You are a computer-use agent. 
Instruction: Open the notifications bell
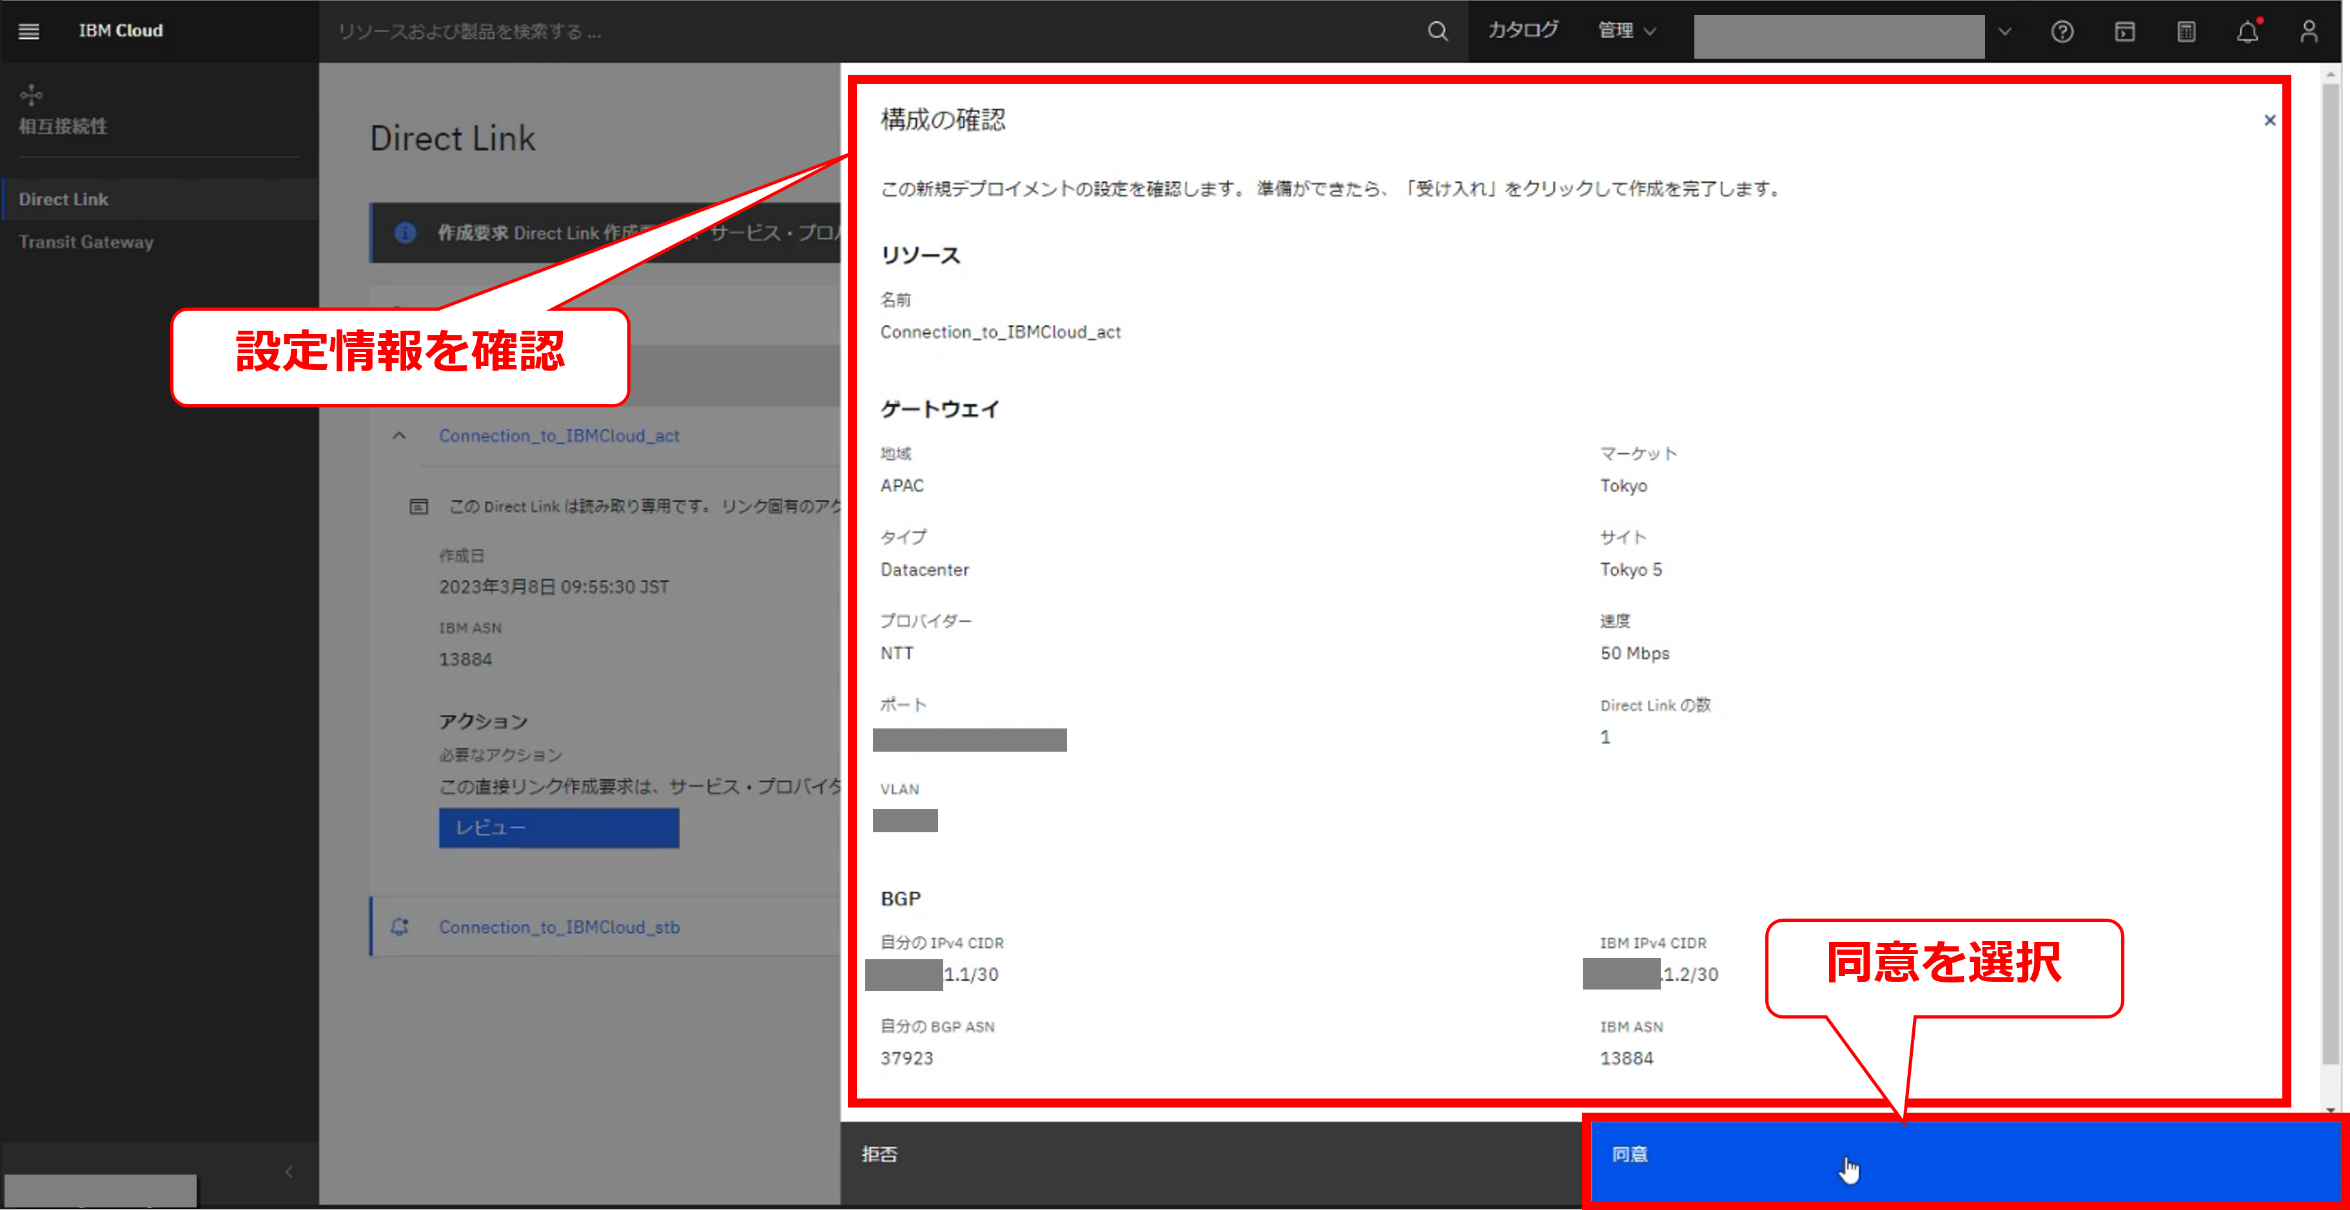tap(2247, 32)
